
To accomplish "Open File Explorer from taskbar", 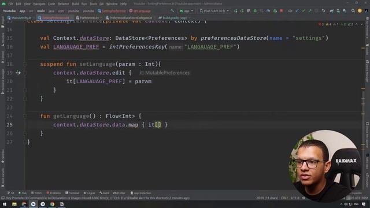I will [x=14, y=204].
